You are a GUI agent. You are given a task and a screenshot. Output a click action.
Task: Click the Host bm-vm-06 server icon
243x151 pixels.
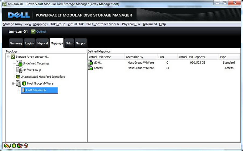[23, 90]
